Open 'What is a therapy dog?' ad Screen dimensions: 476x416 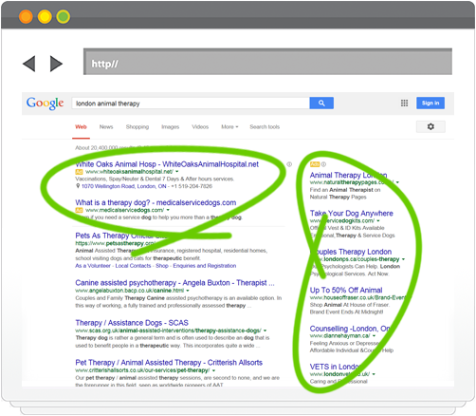156,202
